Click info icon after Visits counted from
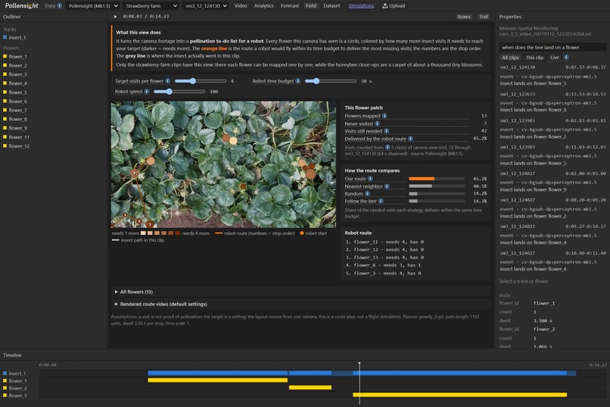The width and height of the screenshot is (610, 407). (x=387, y=147)
